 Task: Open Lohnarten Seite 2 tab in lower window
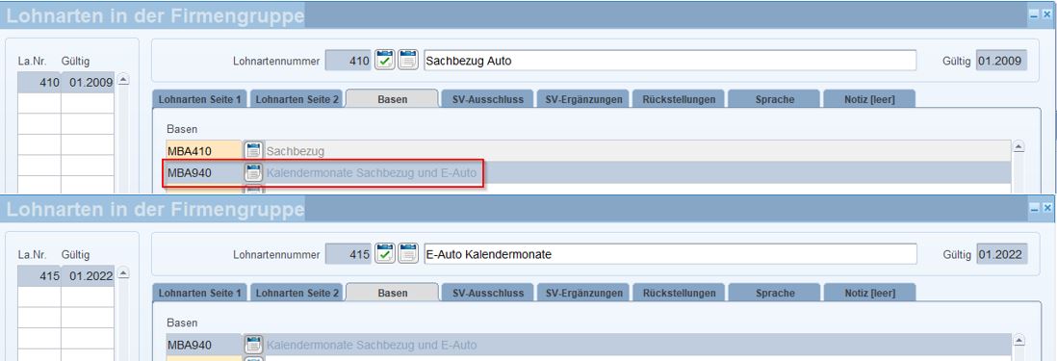click(x=297, y=294)
